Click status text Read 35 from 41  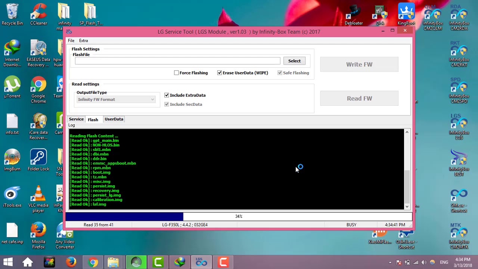pyautogui.click(x=99, y=225)
